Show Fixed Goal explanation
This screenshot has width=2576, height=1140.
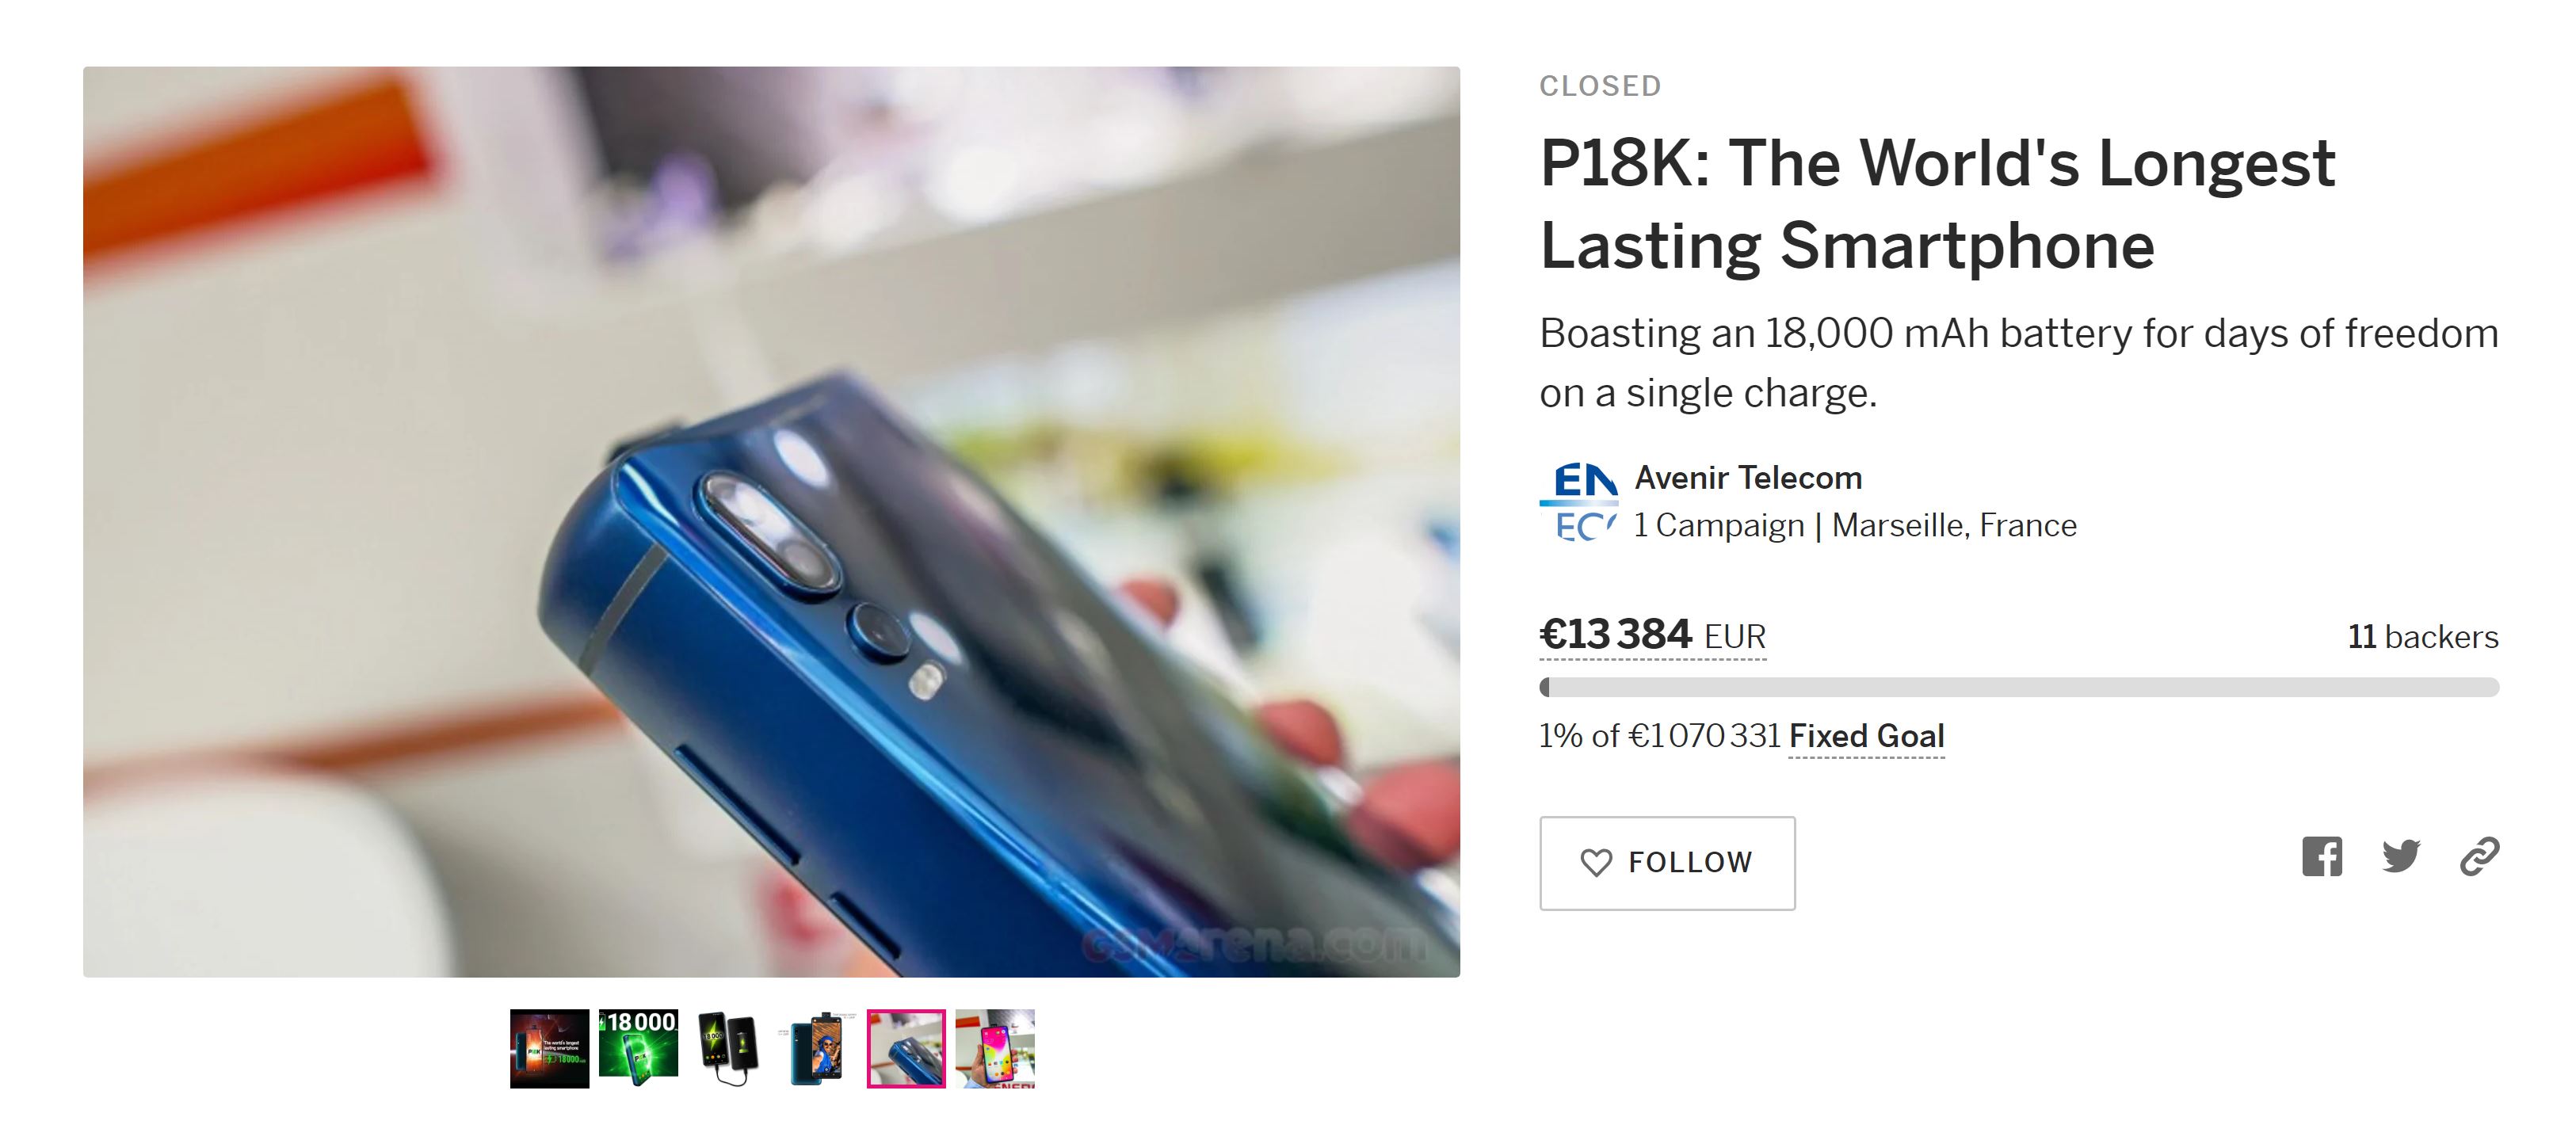[1866, 736]
